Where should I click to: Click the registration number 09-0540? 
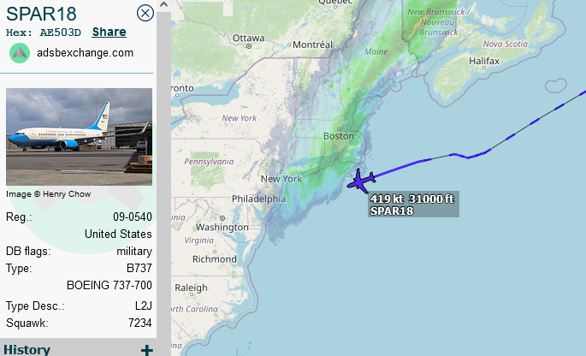click(133, 217)
